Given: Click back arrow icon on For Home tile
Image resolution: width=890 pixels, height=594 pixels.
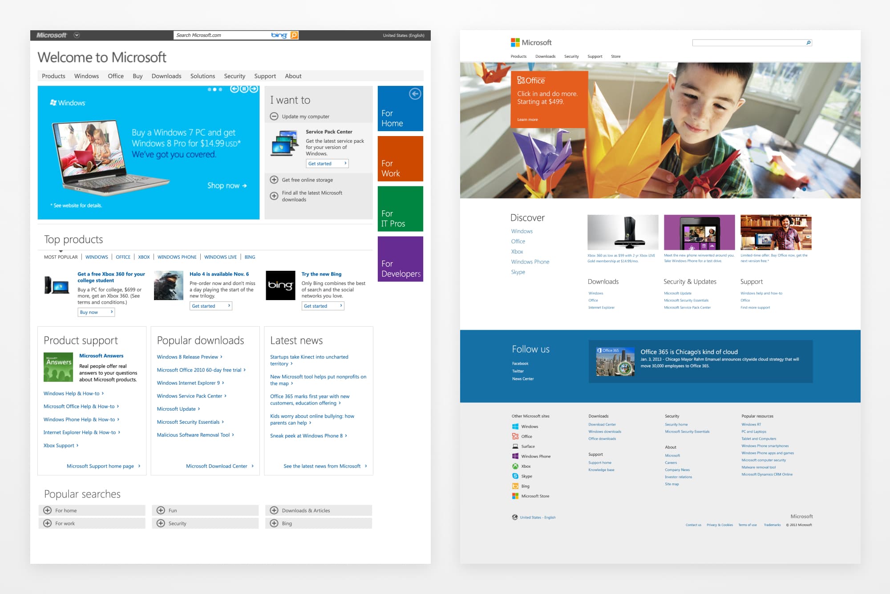Looking at the screenshot, I should [x=415, y=94].
